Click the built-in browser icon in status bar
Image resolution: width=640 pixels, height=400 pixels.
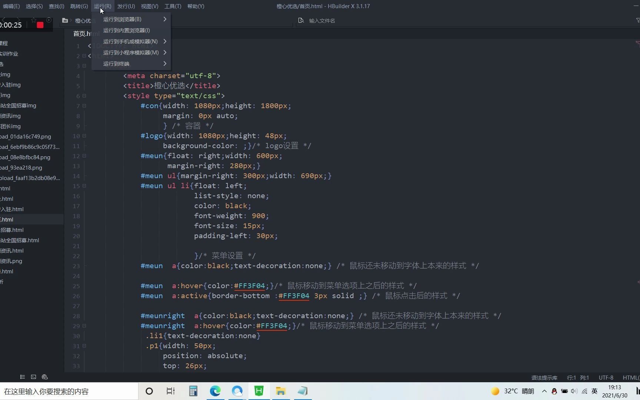pos(45,377)
